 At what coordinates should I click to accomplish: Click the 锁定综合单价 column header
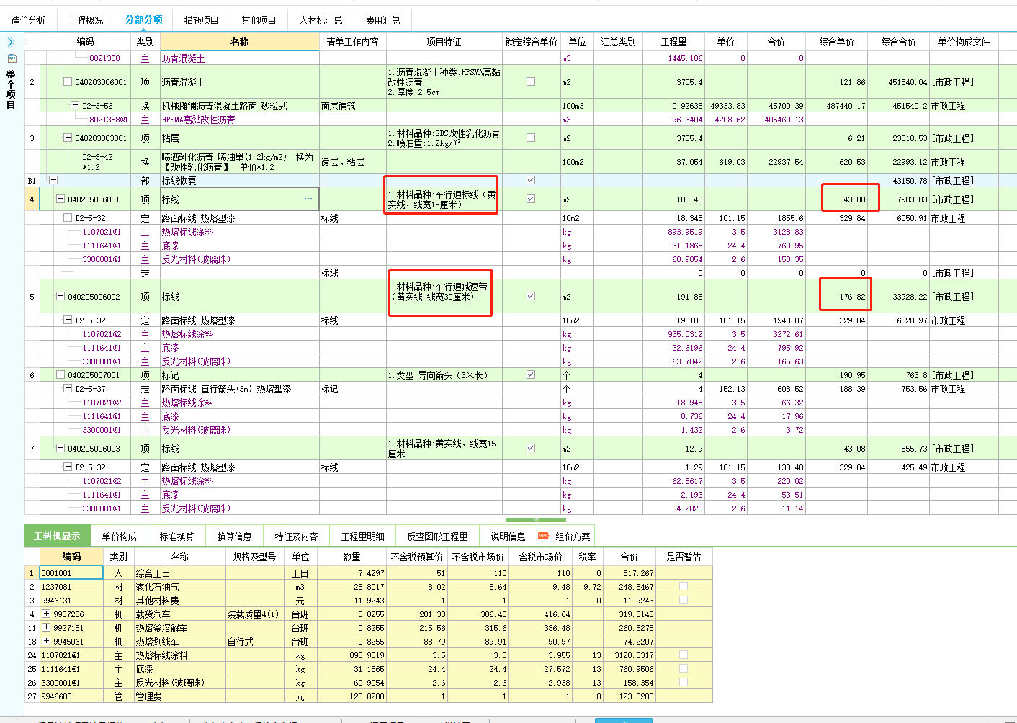point(531,42)
